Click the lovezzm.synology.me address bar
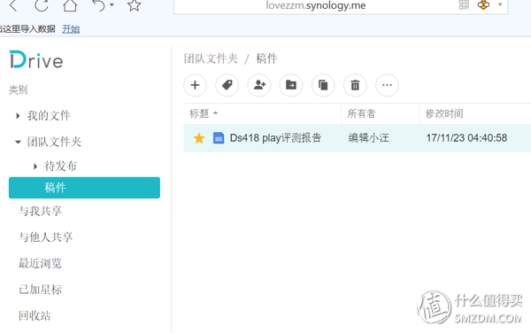The width and height of the screenshot is (531, 333). [x=316, y=6]
